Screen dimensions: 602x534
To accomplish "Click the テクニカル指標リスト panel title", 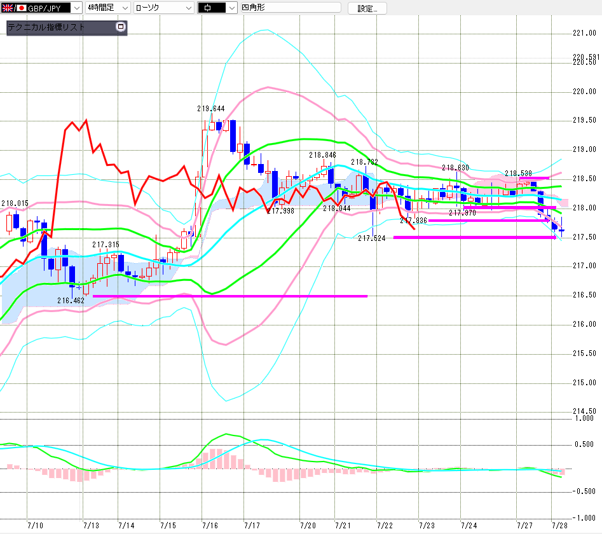I will pos(46,27).
